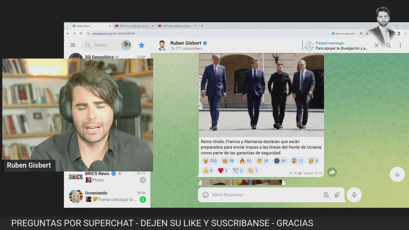The height and width of the screenshot is (230, 409).
Task: Tap the red heart 3 reaction
Action: (x=223, y=171)
